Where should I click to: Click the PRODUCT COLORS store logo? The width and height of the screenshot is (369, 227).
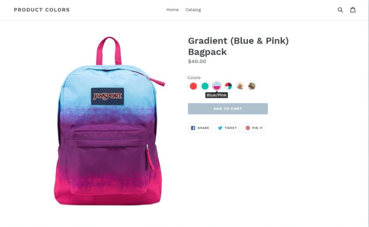click(42, 10)
